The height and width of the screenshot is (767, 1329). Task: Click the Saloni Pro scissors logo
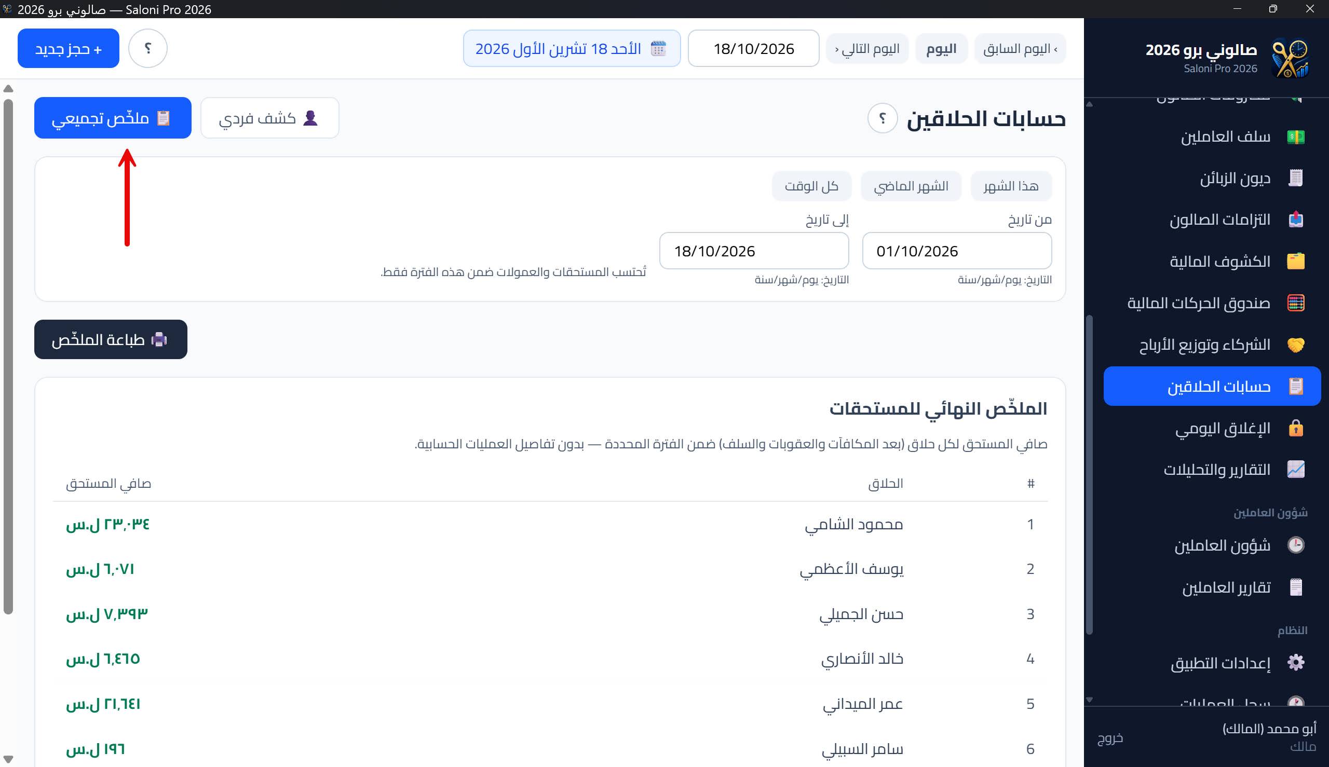1289,58
